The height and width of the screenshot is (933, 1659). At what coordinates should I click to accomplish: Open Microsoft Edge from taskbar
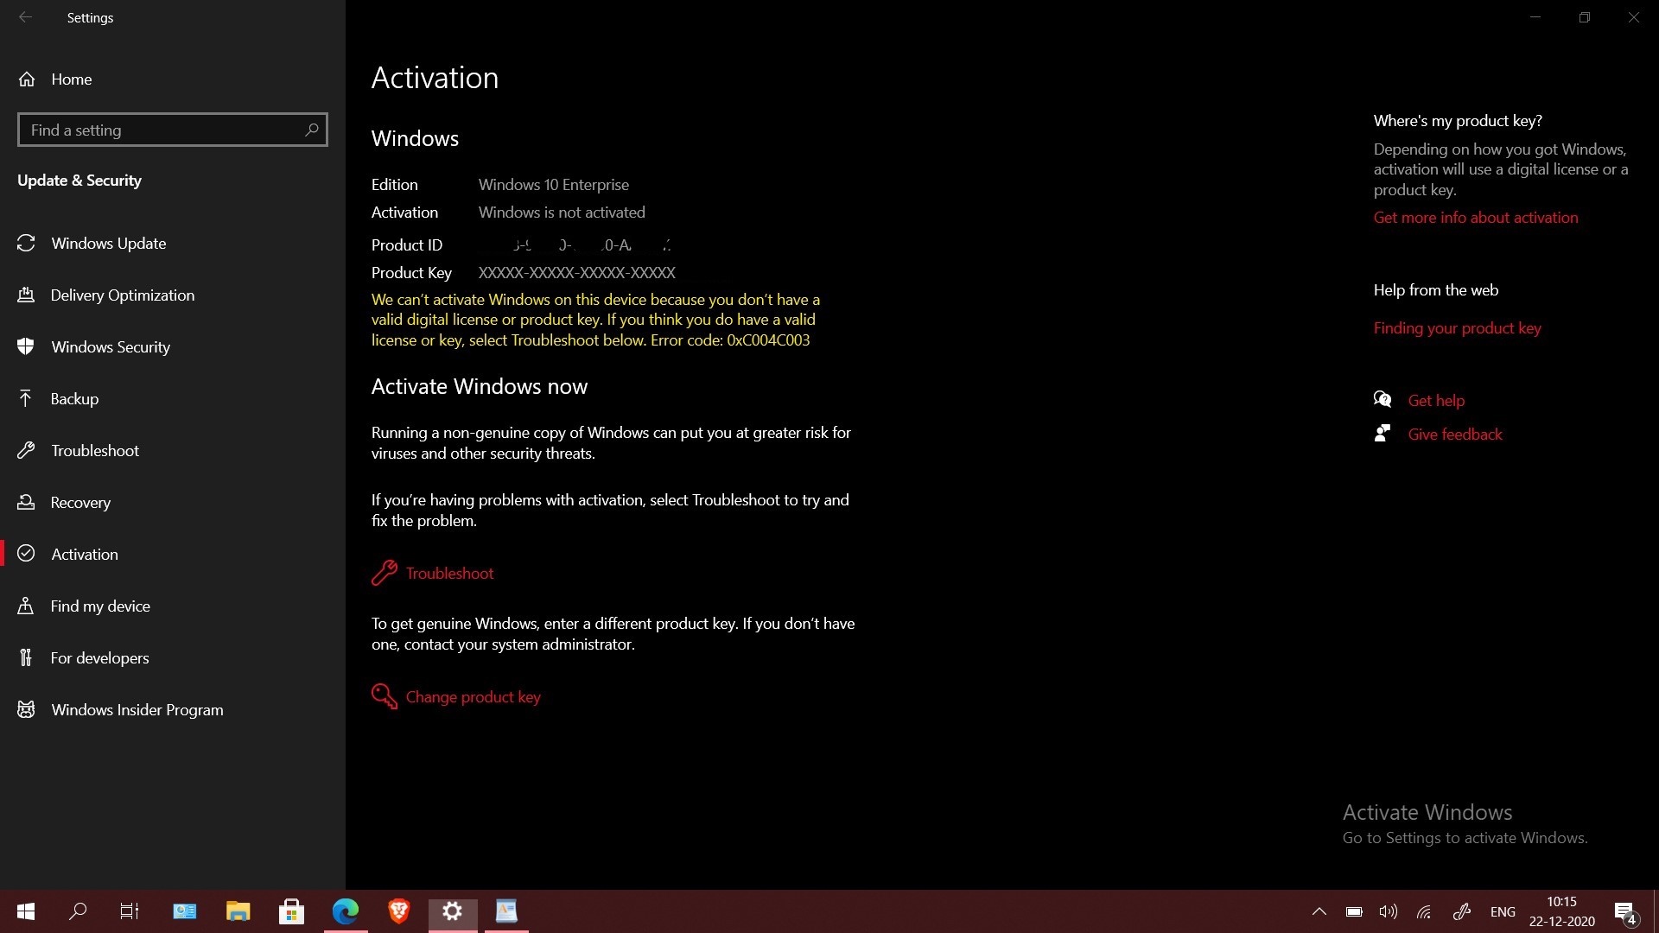[346, 911]
